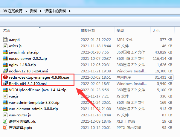Click type MP4 文件 of a.mp4
This screenshot has width=180, height=137.
click(x=125, y=40)
